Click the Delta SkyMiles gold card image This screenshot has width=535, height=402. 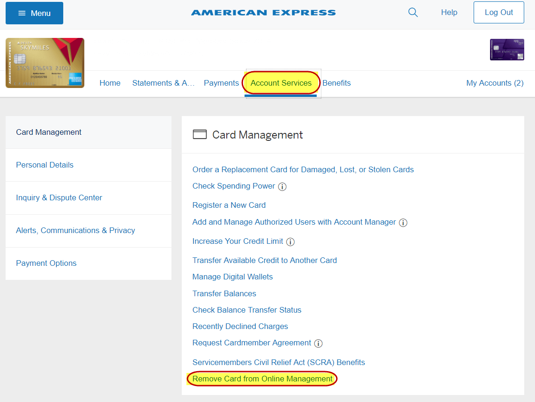[45, 63]
